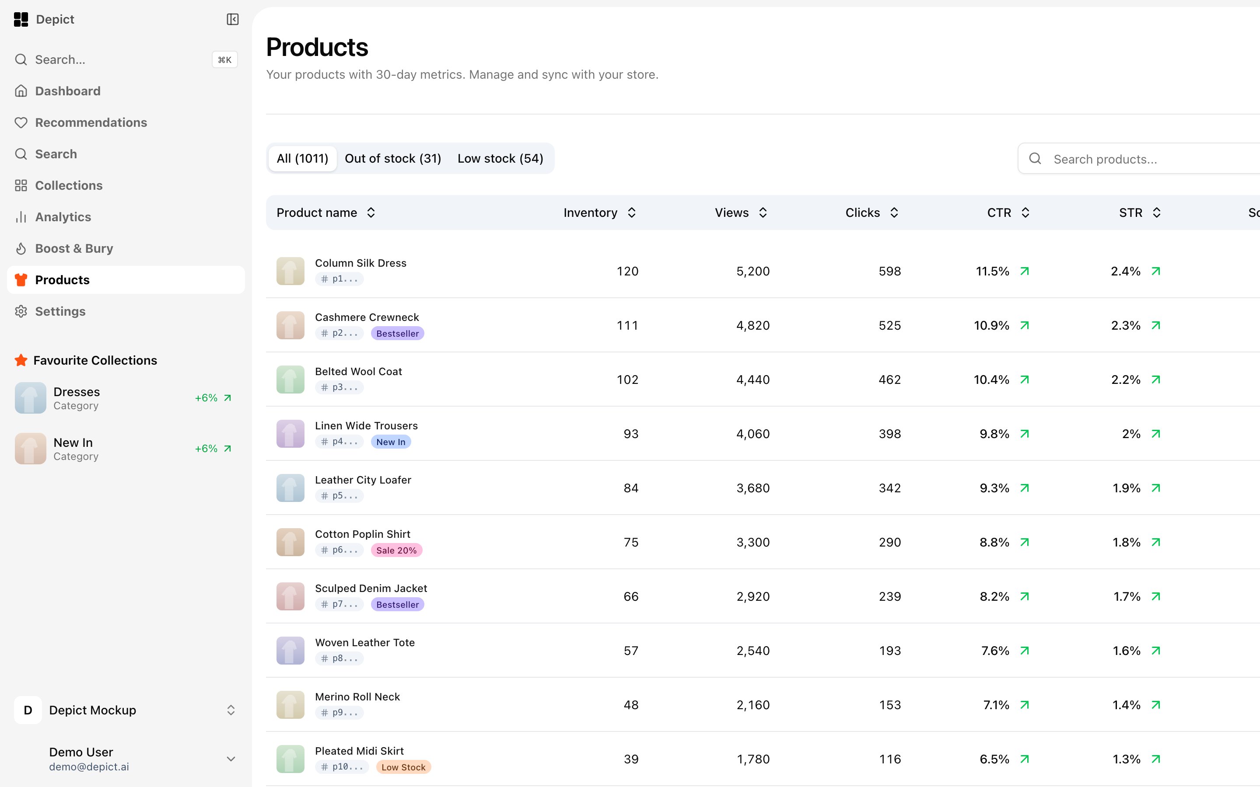1260x787 pixels.
Task: Click Column Silk Dress product thumbnail
Action: click(x=290, y=271)
